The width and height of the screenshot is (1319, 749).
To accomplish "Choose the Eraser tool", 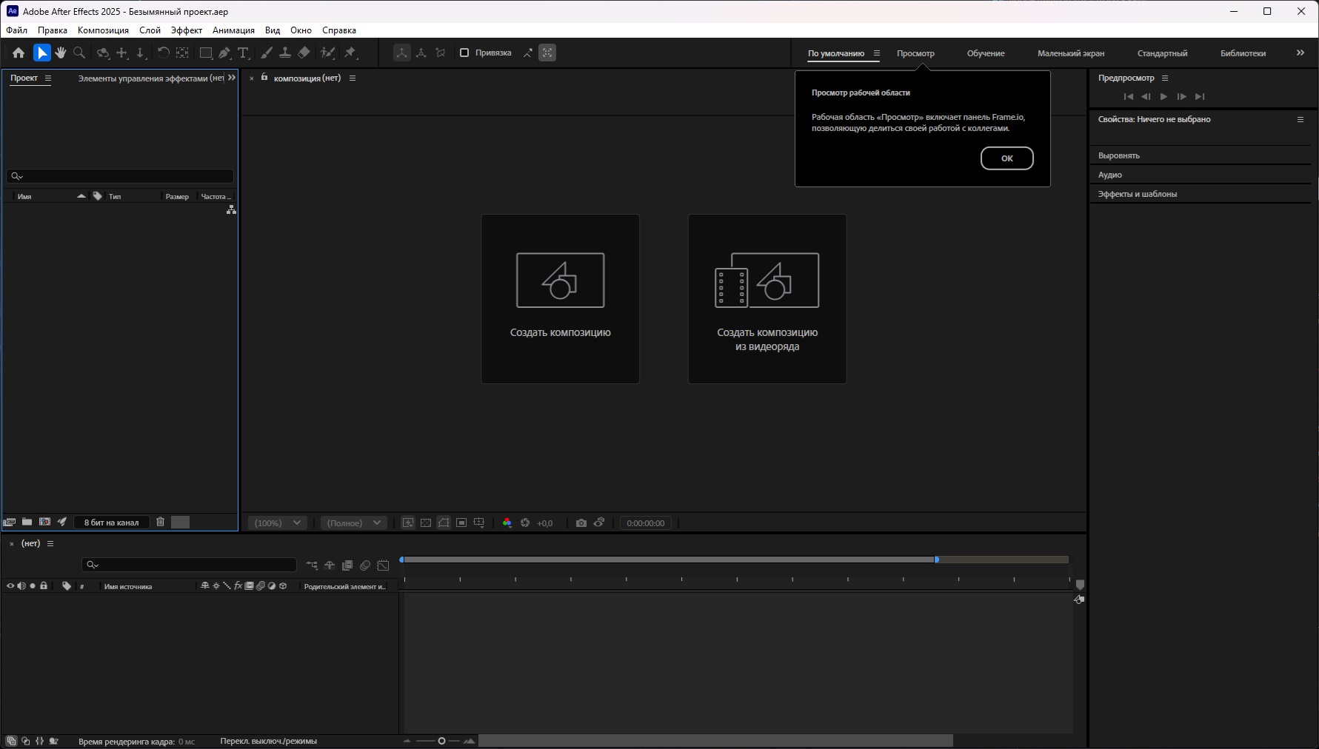I will click(x=304, y=53).
